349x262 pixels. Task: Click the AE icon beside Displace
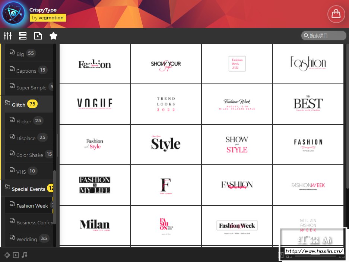tap(12, 136)
